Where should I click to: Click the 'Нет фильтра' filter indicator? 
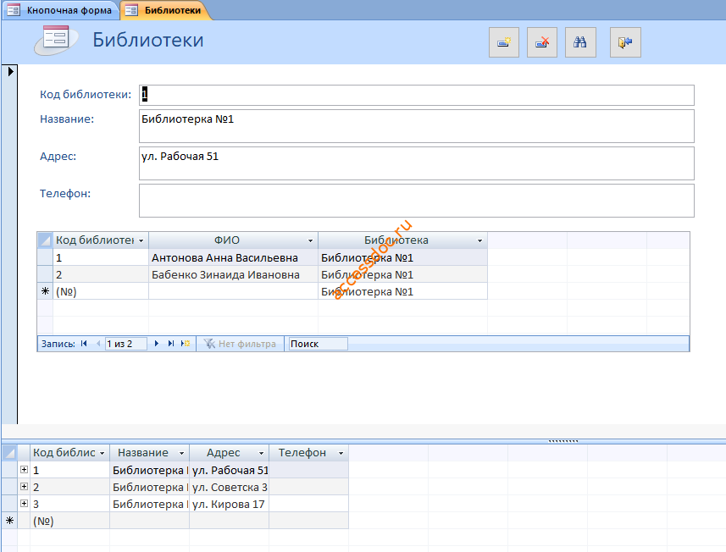click(x=241, y=344)
